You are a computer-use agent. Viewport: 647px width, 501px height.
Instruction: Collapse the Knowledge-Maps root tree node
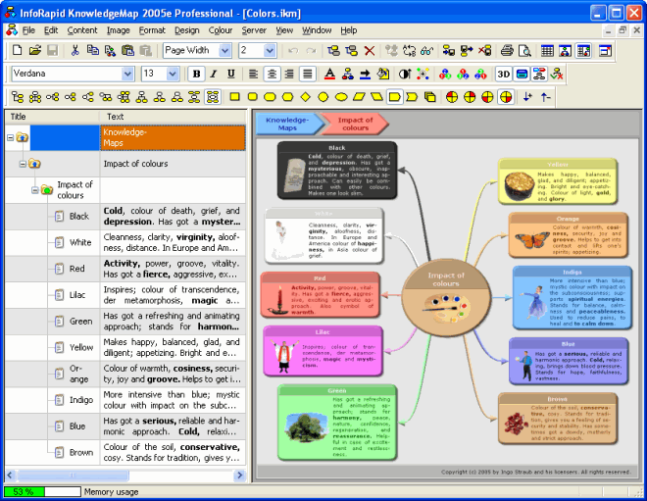tap(11, 137)
